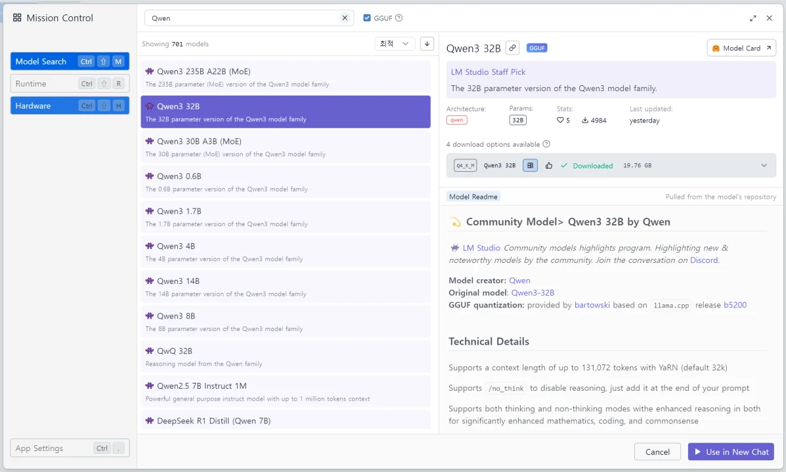Open the GGUF help question mark
Viewport: 786px width, 472px height.
pyautogui.click(x=399, y=18)
